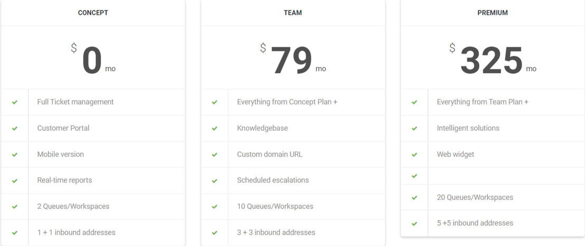Click the Real-time reports feature text
Image resolution: width=585 pixels, height=246 pixels.
pyautogui.click(x=64, y=180)
